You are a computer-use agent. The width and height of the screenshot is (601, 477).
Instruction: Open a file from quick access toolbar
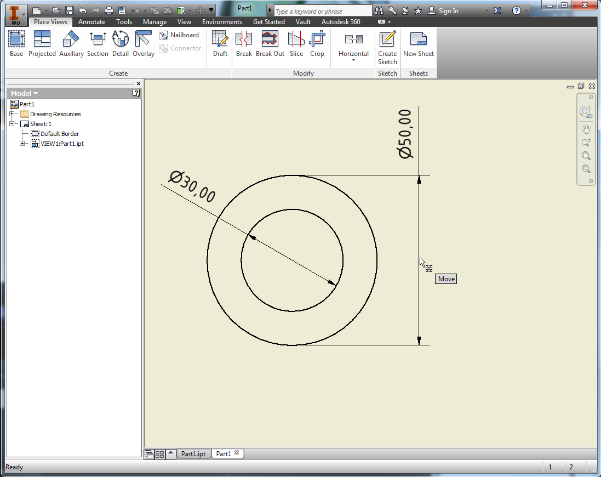[56, 10]
